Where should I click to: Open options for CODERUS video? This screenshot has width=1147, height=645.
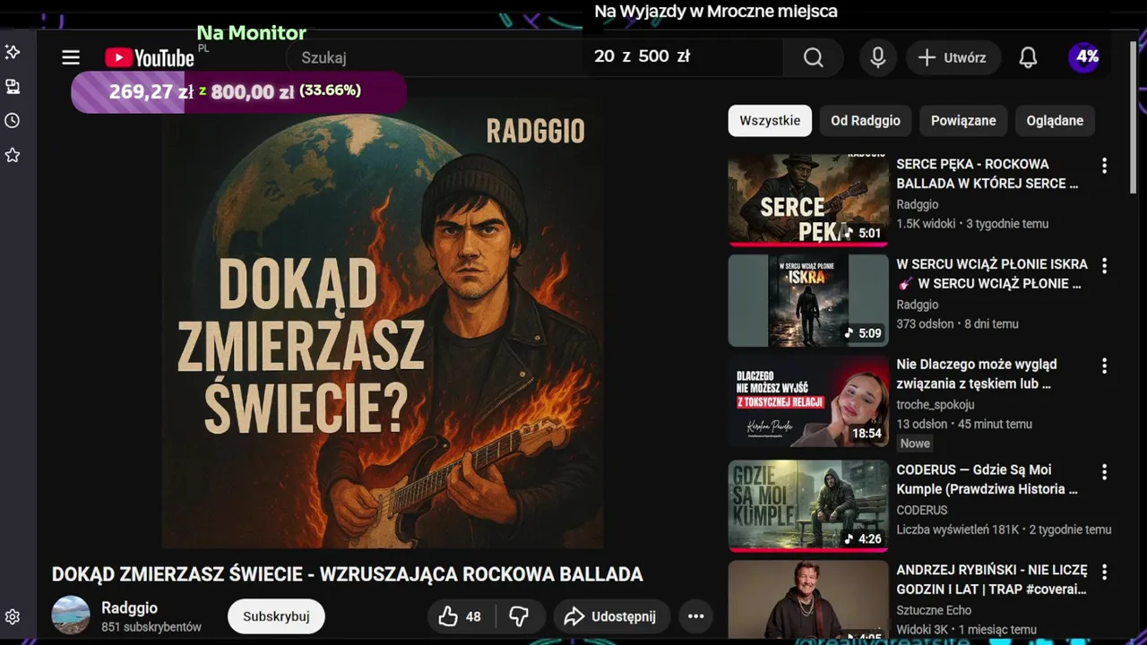pyautogui.click(x=1104, y=471)
